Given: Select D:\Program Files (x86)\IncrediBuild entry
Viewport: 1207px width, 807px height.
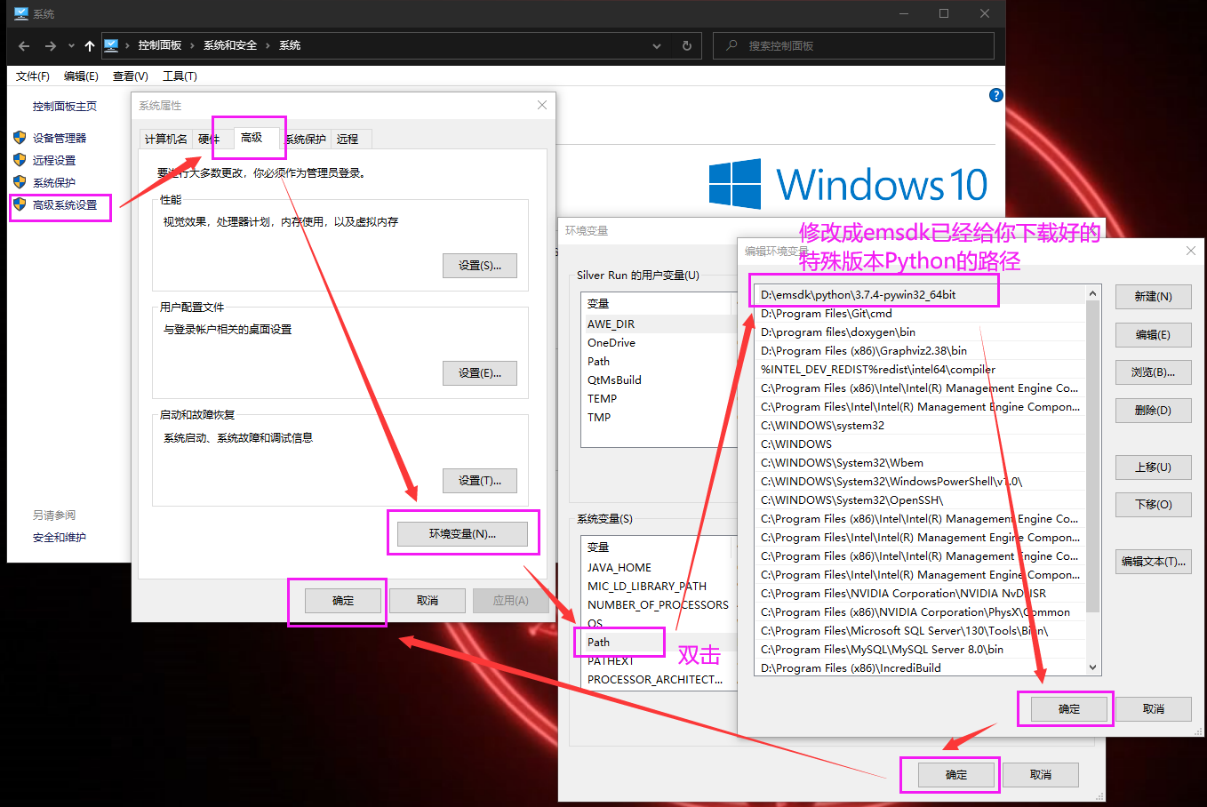Looking at the screenshot, I should pos(920,668).
